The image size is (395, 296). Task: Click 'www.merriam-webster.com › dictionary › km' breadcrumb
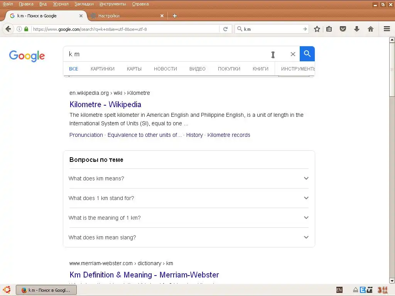[121, 263]
